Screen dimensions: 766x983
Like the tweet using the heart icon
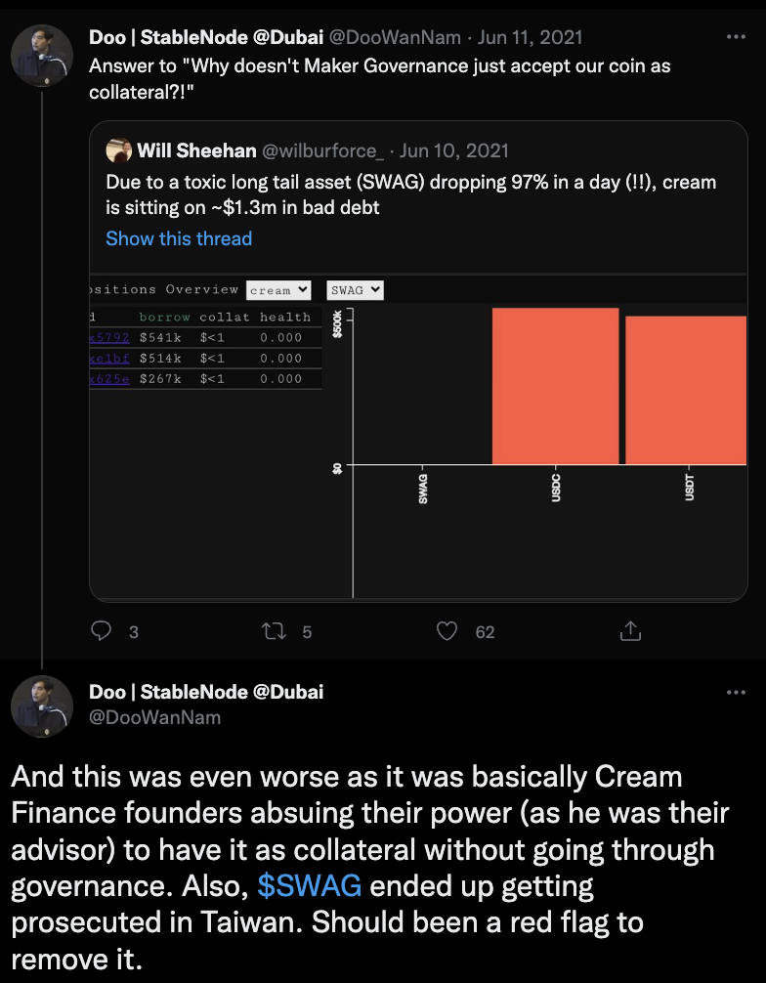tap(447, 631)
